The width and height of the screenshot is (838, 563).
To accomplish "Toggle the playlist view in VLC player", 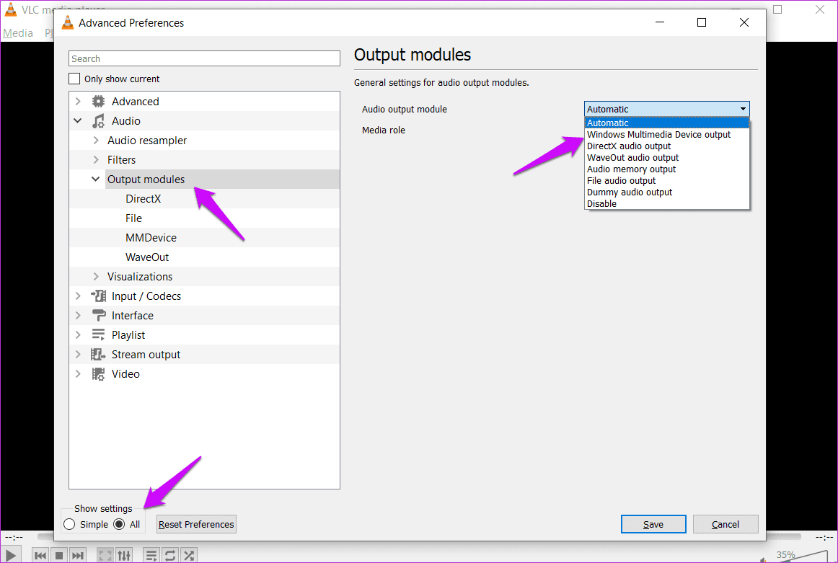I will (151, 556).
